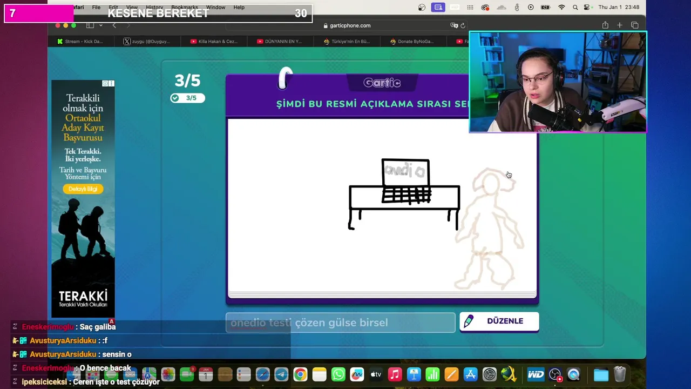
Task: Click the checkmark 3/5 progress badge
Action: click(187, 98)
